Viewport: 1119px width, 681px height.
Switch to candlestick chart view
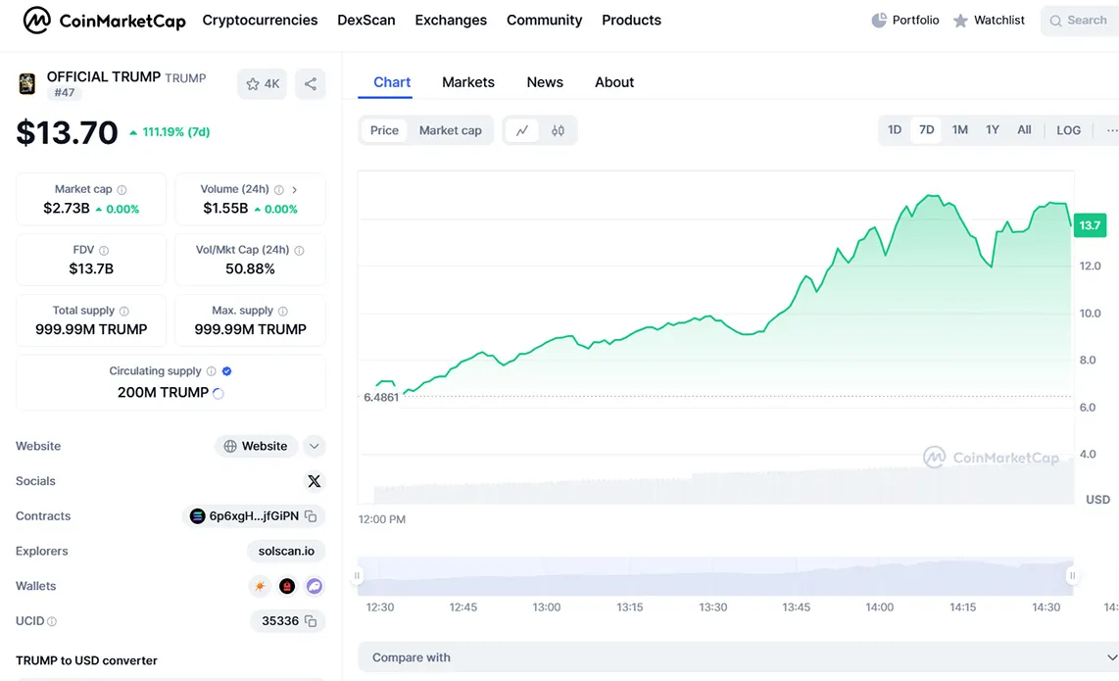pos(558,130)
